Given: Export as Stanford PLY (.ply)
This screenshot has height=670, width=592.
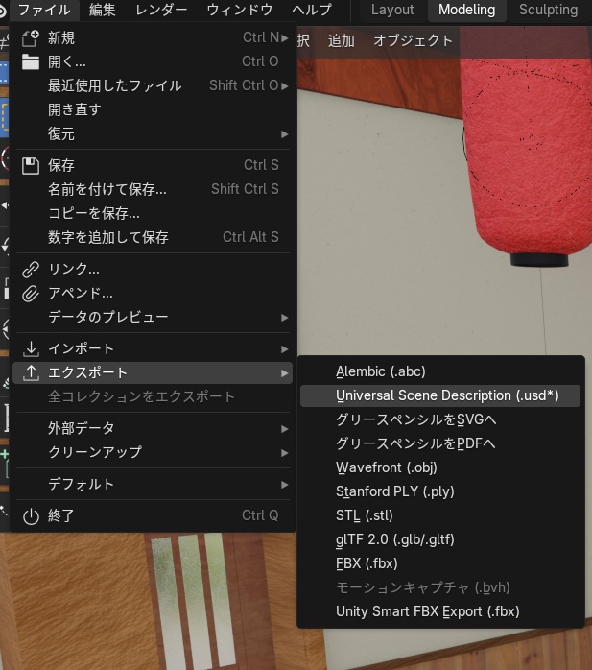Looking at the screenshot, I should click(440, 491).
